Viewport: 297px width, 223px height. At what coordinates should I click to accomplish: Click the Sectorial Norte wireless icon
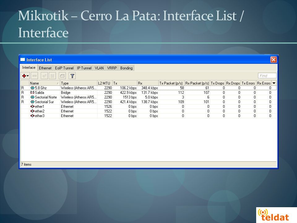click(32, 97)
